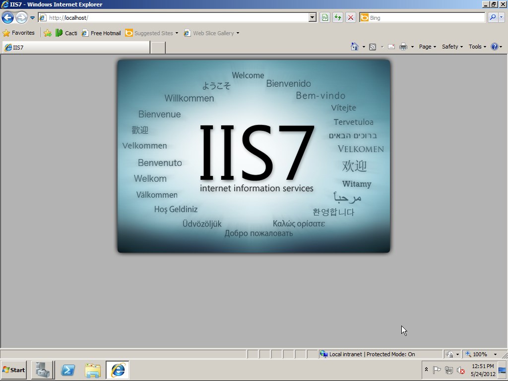
Task: Click the http://localhost/ address bar
Action: 173,17
